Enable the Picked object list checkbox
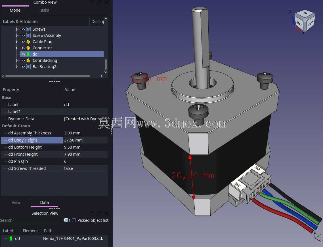 point(74,220)
